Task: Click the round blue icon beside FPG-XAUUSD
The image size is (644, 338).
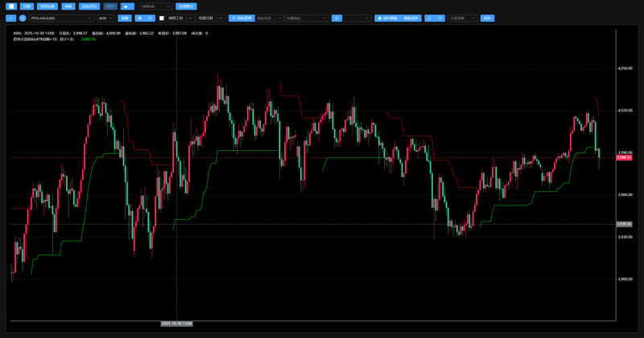Action: click(x=23, y=18)
